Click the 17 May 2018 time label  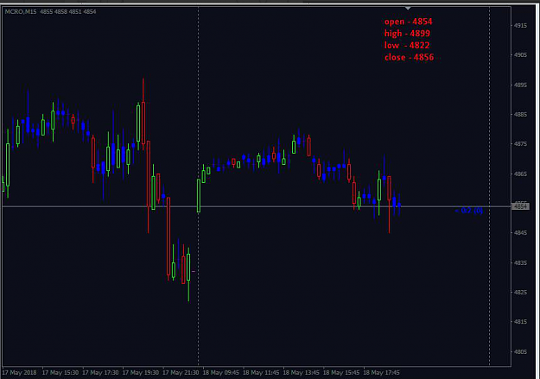click(x=19, y=372)
